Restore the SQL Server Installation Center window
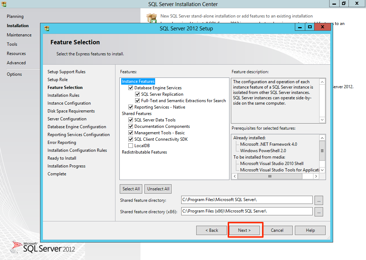 coord(344,4)
